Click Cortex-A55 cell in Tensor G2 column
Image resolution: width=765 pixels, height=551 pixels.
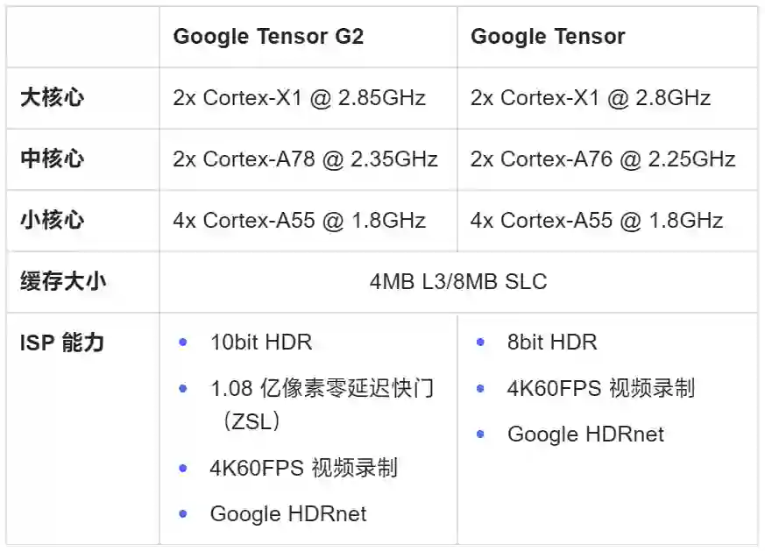click(x=300, y=220)
